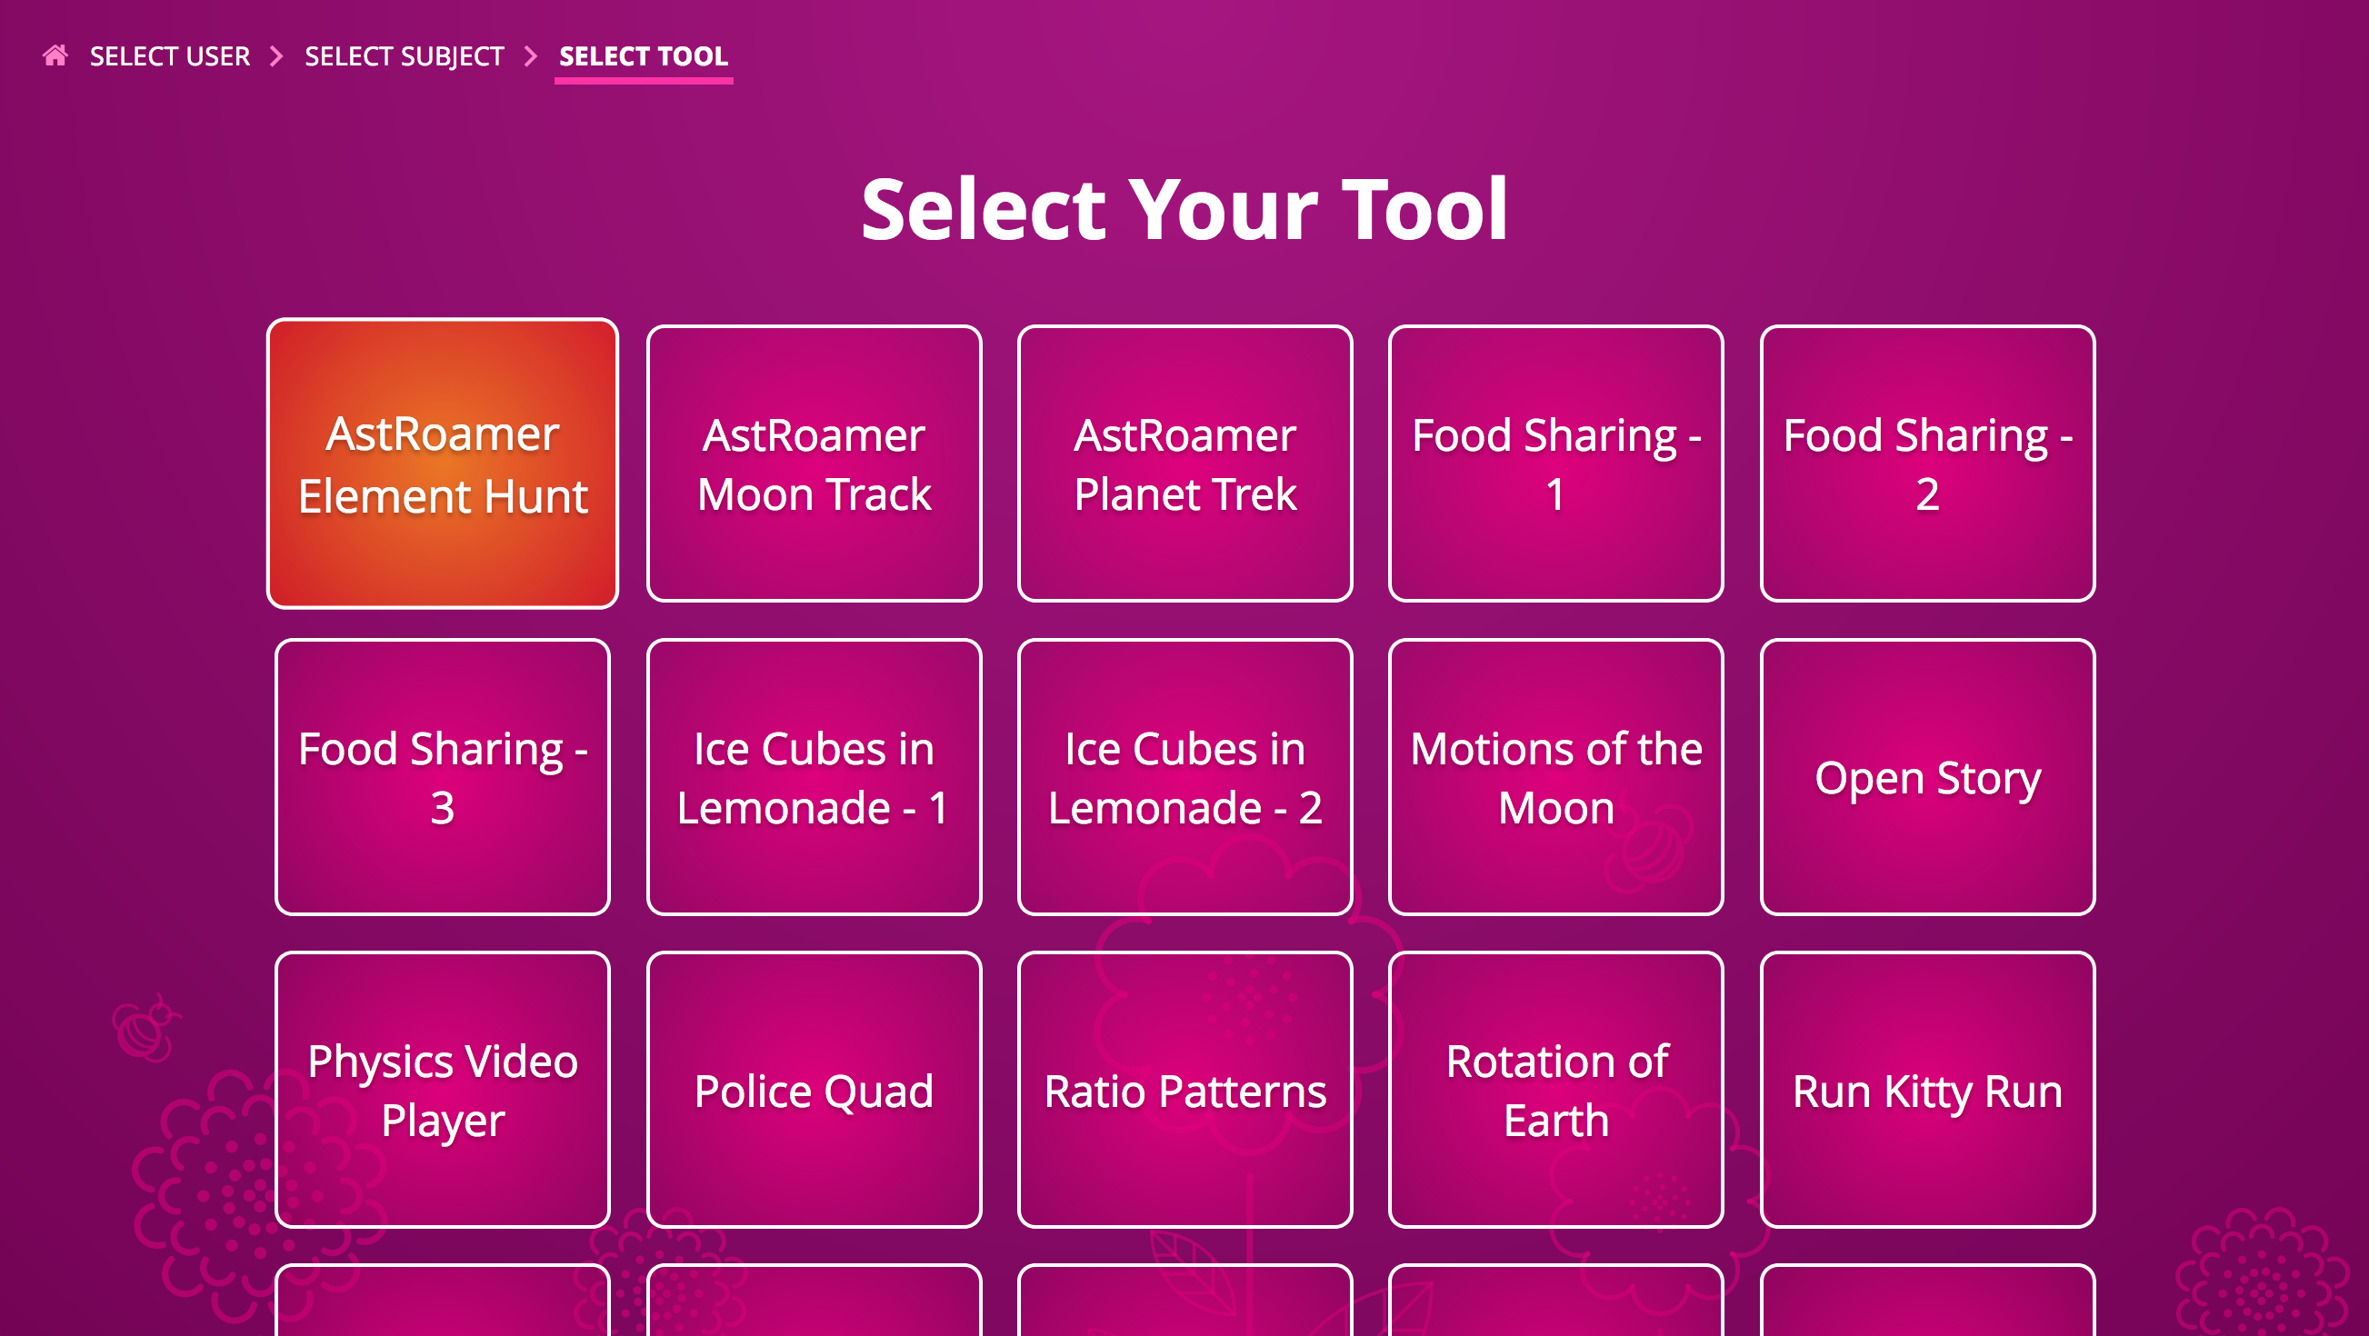2369x1336 pixels.
Task: Click the home icon in breadcrumb
Action: [x=54, y=54]
